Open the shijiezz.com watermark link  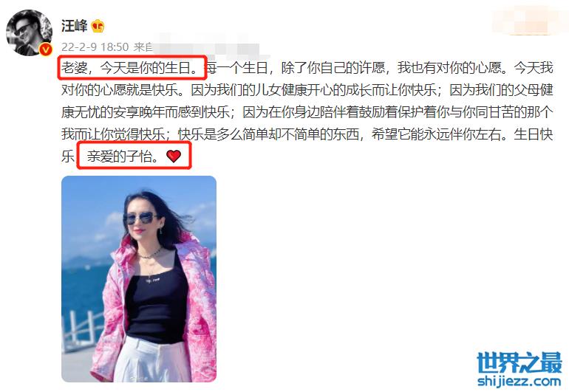point(519,382)
